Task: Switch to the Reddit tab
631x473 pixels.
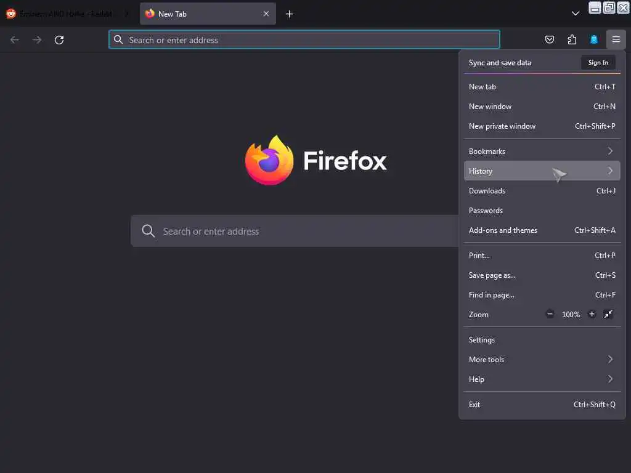Action: (68, 14)
